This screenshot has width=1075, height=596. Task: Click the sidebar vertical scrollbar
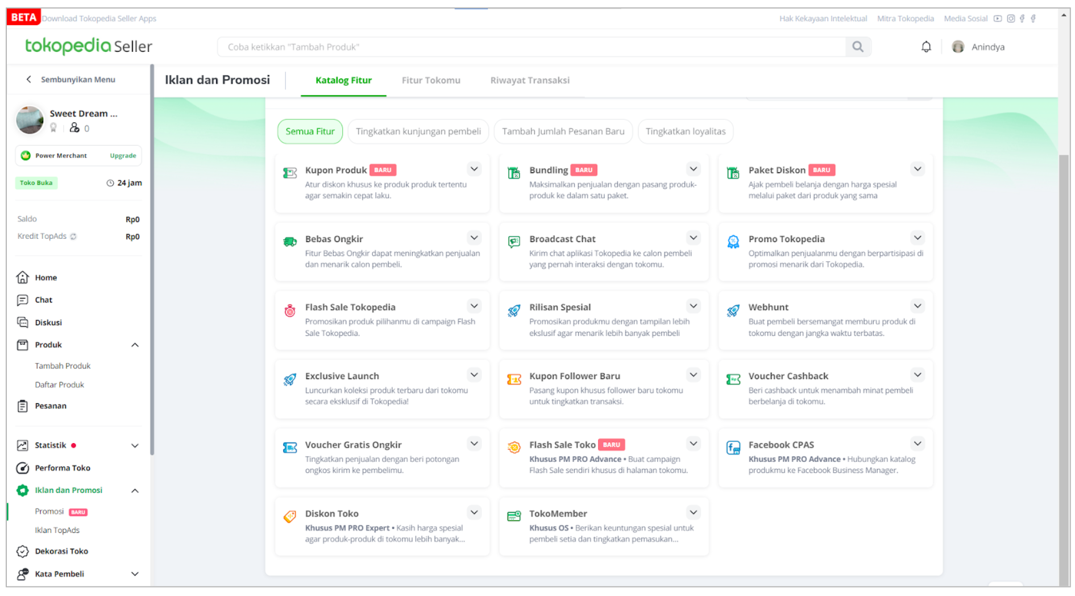point(152,260)
